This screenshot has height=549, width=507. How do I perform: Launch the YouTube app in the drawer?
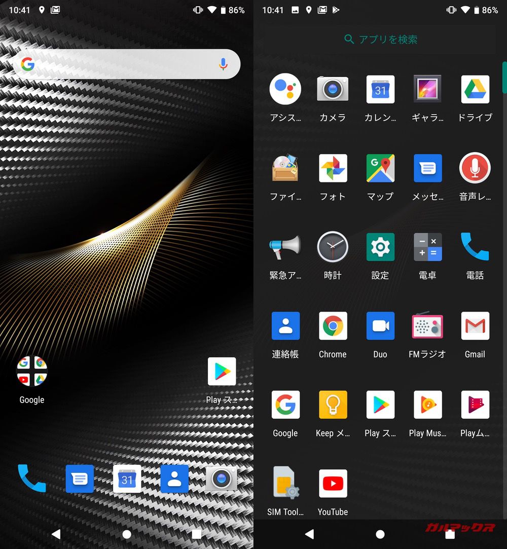tap(333, 484)
